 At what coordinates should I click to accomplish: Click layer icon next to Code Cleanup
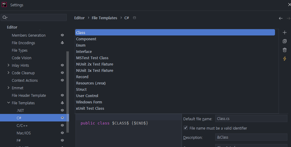[62, 73]
